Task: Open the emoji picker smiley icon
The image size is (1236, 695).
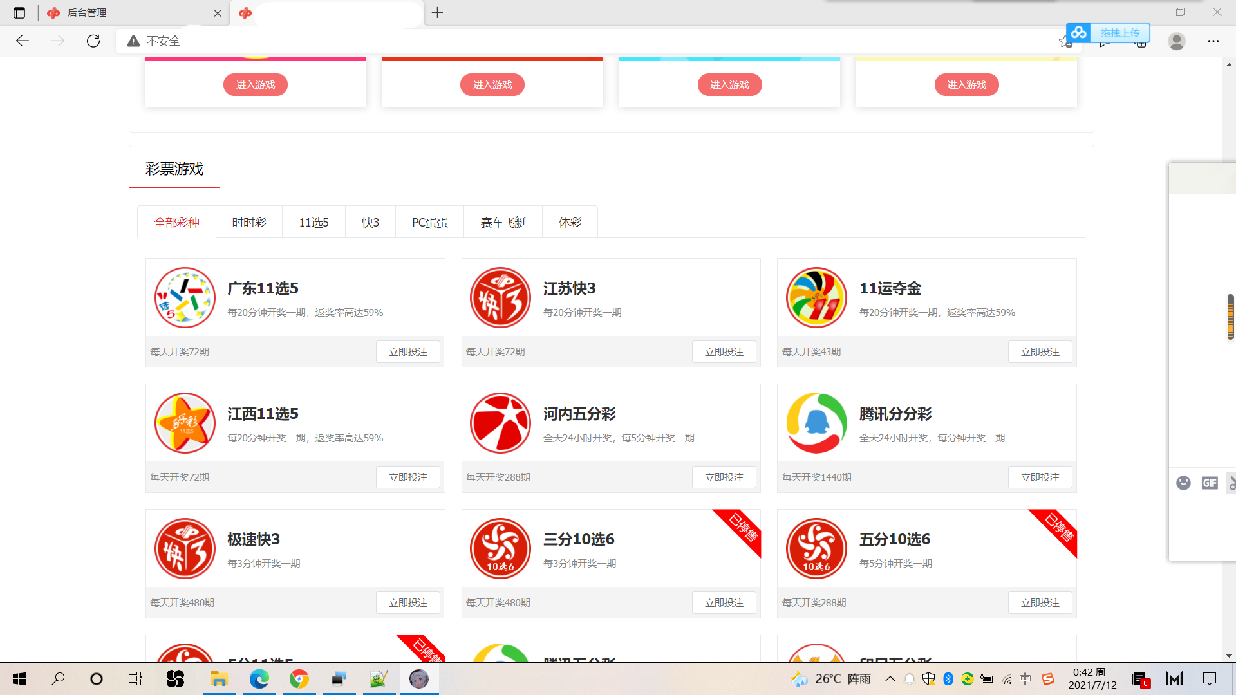Action: tap(1183, 483)
